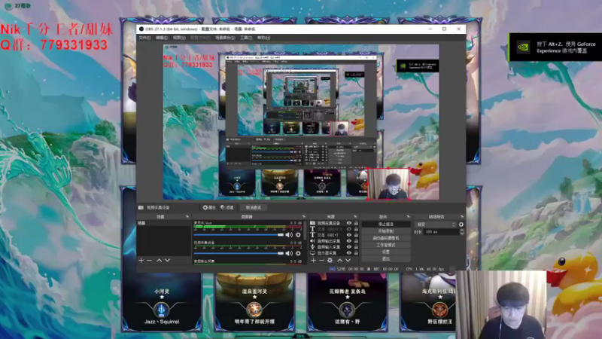Add a new scene with plus icon in Scenes panel

141,260
